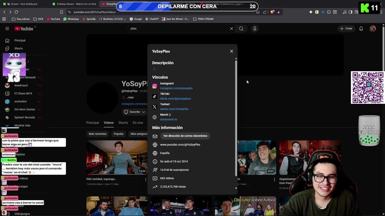This screenshot has width=385, height=216.
Task: Open the feliz navidad video thumbnail
Action: tap(117, 157)
